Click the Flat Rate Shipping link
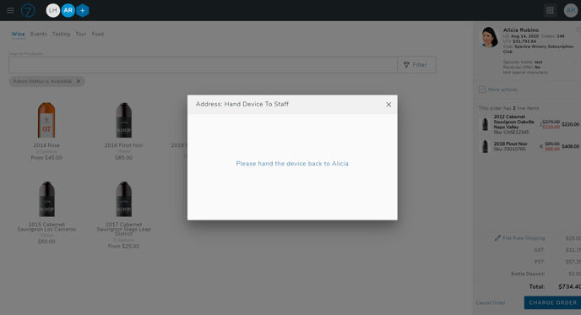This screenshot has width=581, height=315. tap(524, 238)
